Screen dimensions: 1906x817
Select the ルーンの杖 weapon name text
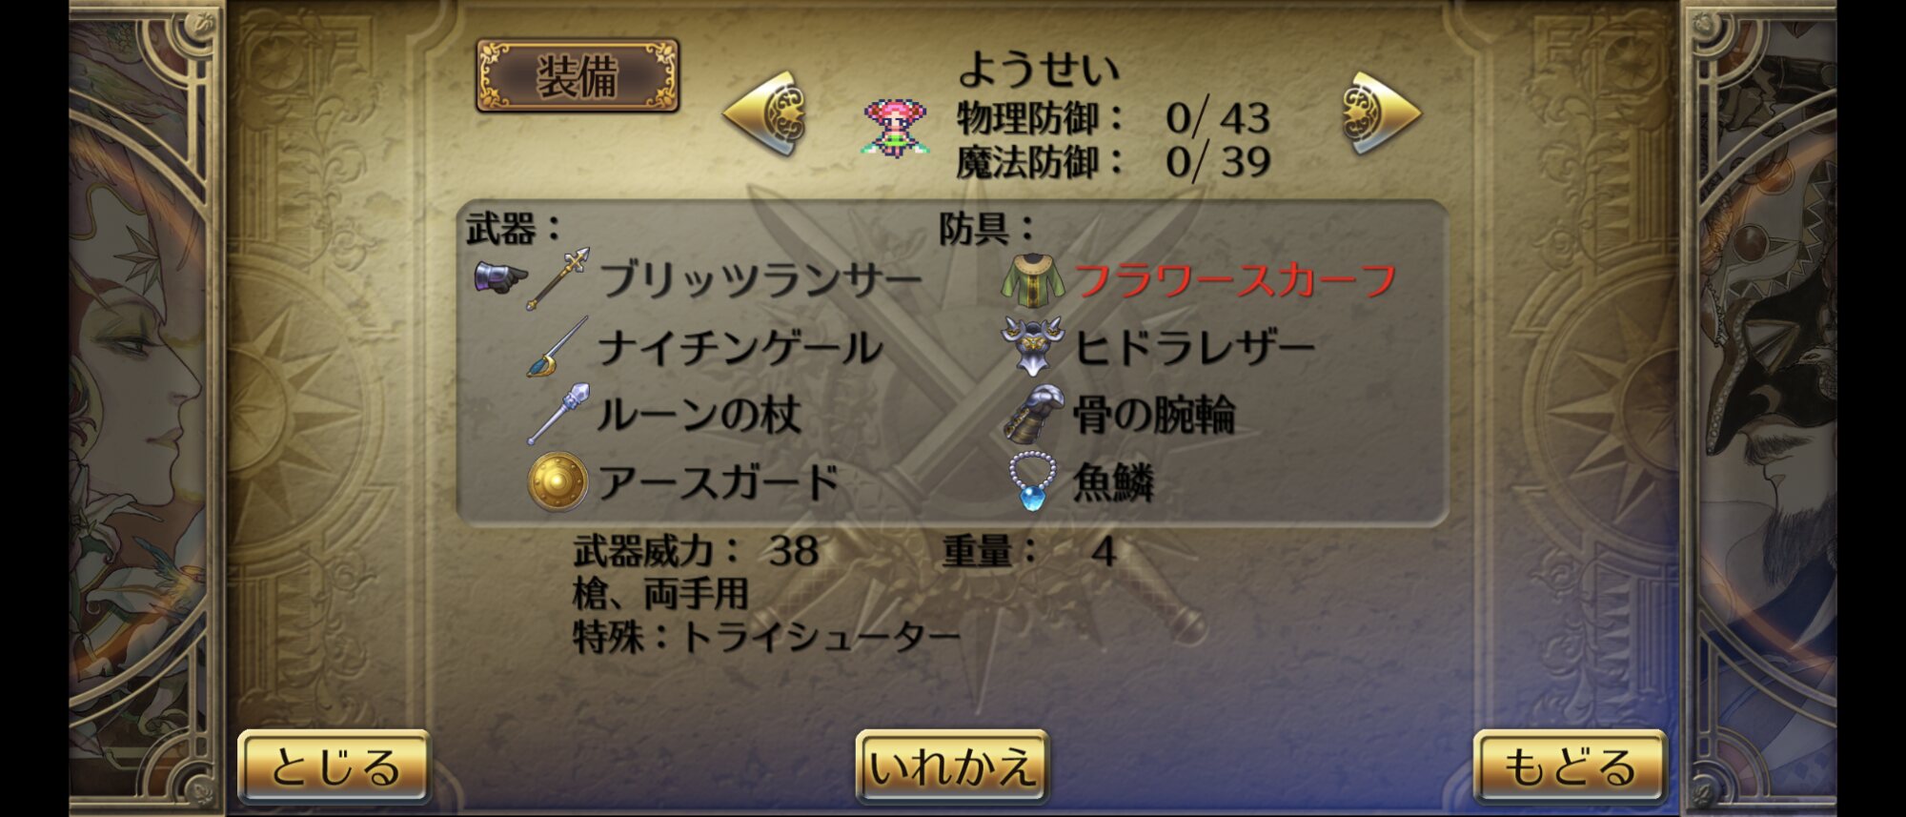click(x=700, y=415)
